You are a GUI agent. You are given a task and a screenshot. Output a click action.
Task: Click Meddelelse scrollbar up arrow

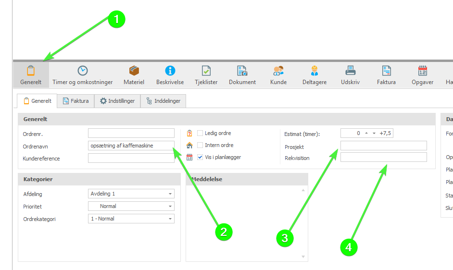click(x=303, y=190)
